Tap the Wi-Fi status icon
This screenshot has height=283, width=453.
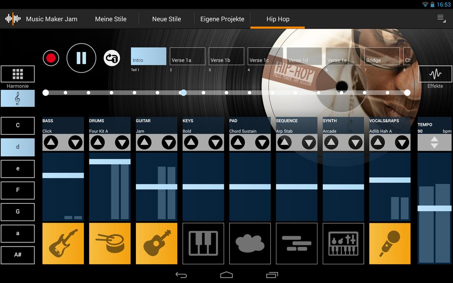[x=425, y=5]
